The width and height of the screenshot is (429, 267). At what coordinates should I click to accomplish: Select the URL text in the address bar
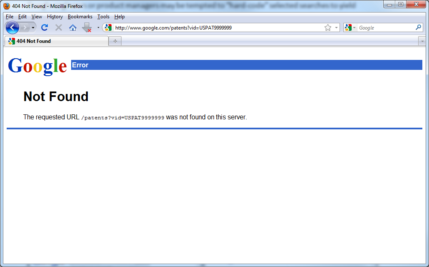pyautogui.click(x=174, y=27)
